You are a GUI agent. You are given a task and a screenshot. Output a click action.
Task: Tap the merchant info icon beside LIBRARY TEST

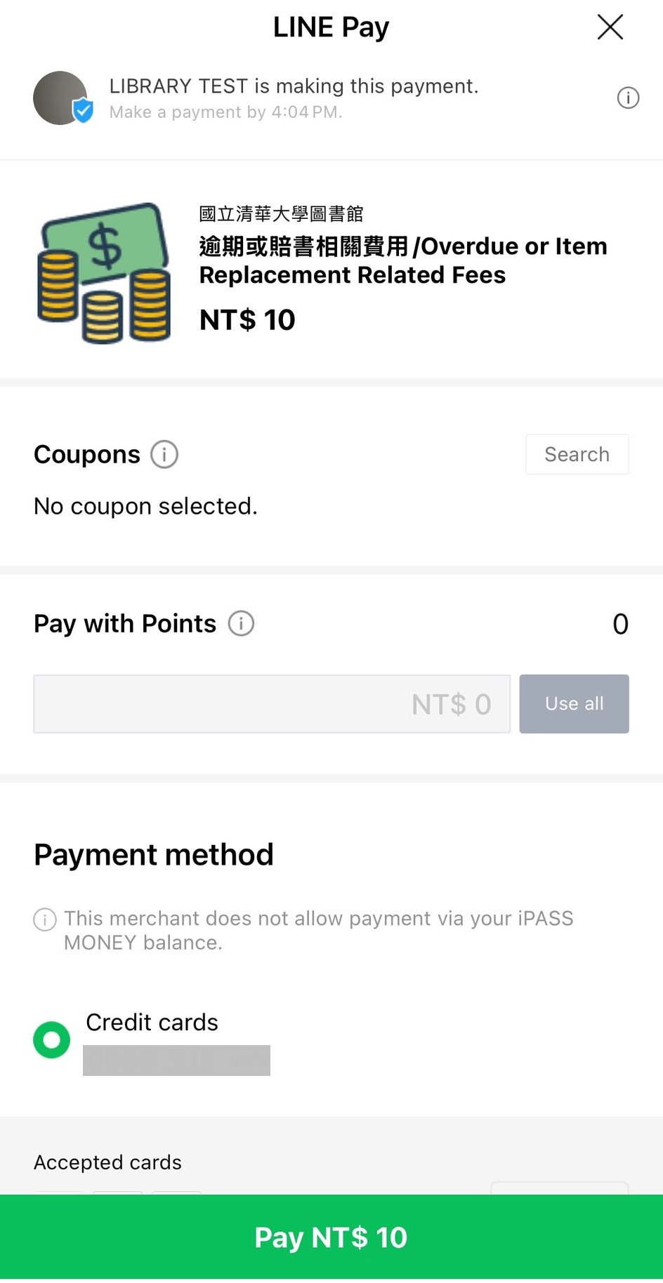628,98
